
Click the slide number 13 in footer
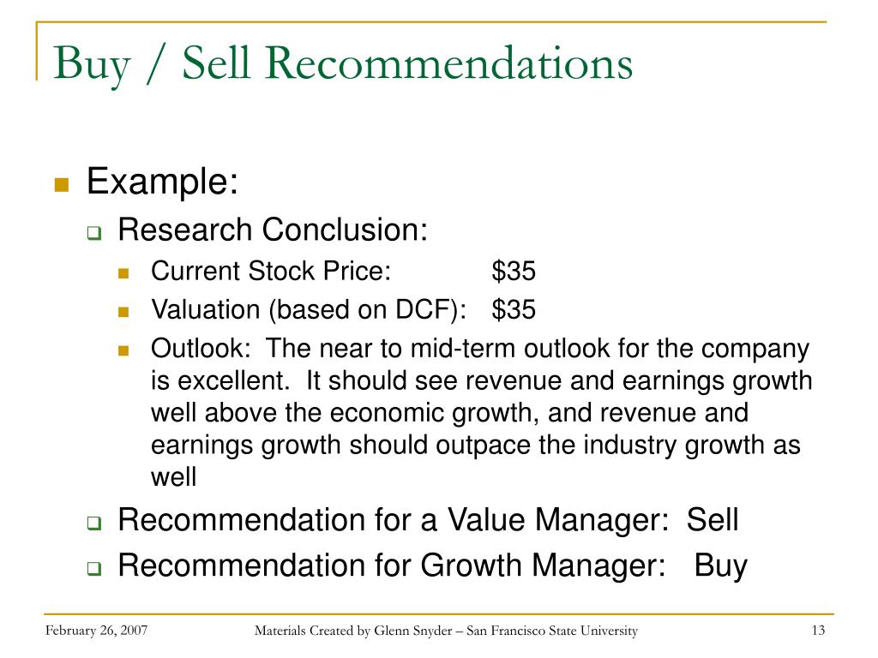(x=818, y=631)
